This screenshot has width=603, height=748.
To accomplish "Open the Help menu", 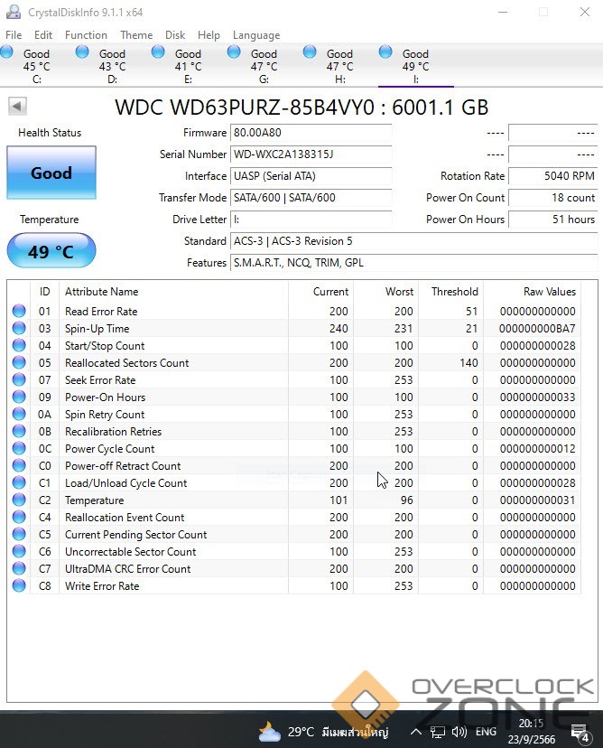I will pos(209,35).
